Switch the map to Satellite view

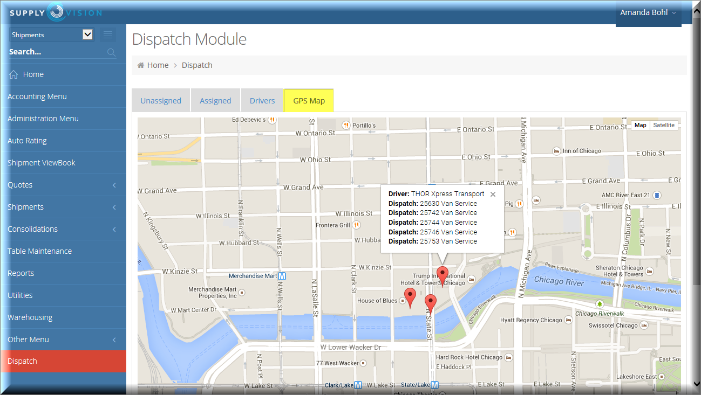point(664,126)
